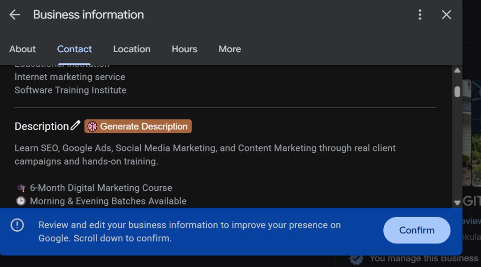Image resolution: width=481 pixels, height=267 pixels.
Task: Open the Location tab
Action: (x=132, y=49)
